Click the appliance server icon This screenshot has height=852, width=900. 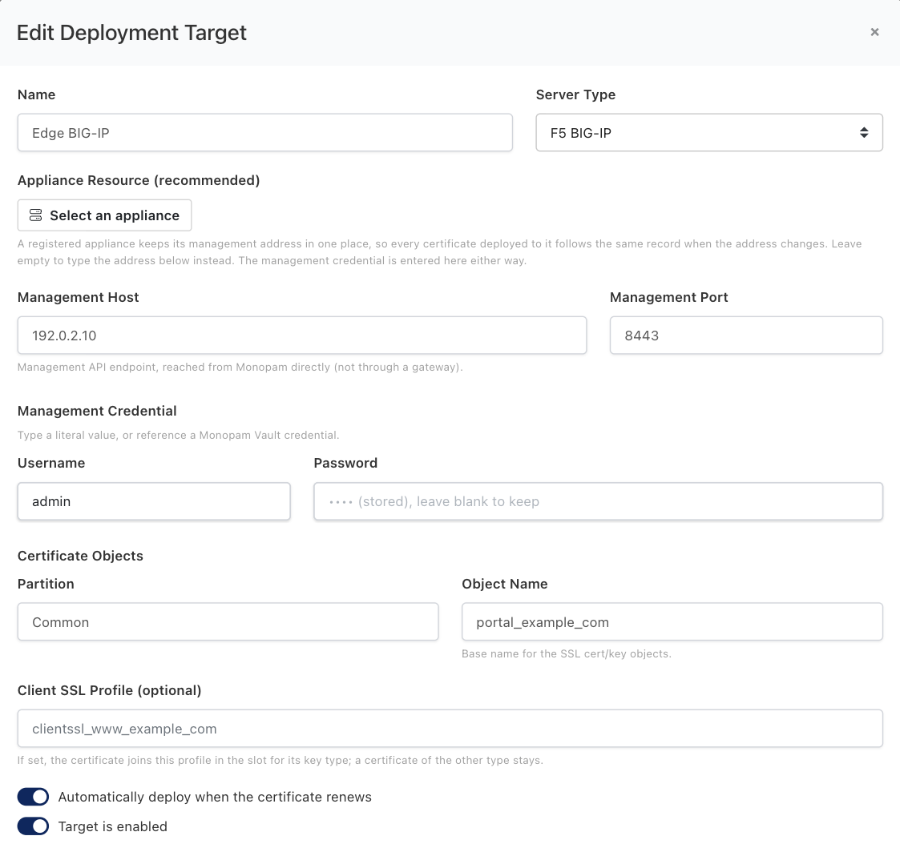click(35, 215)
